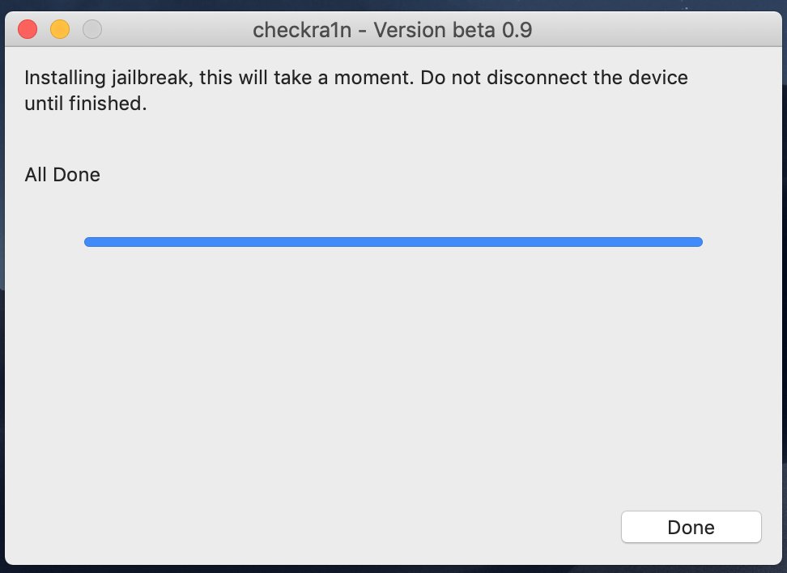
Task: Click the "All Done" status label
Action: coord(62,175)
